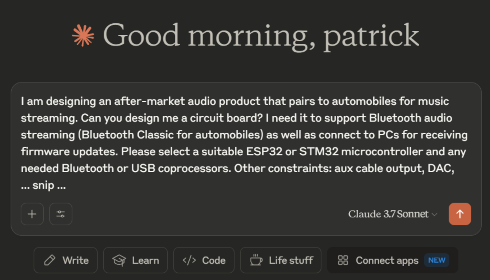Choose the Learn suggestion label

145,260
